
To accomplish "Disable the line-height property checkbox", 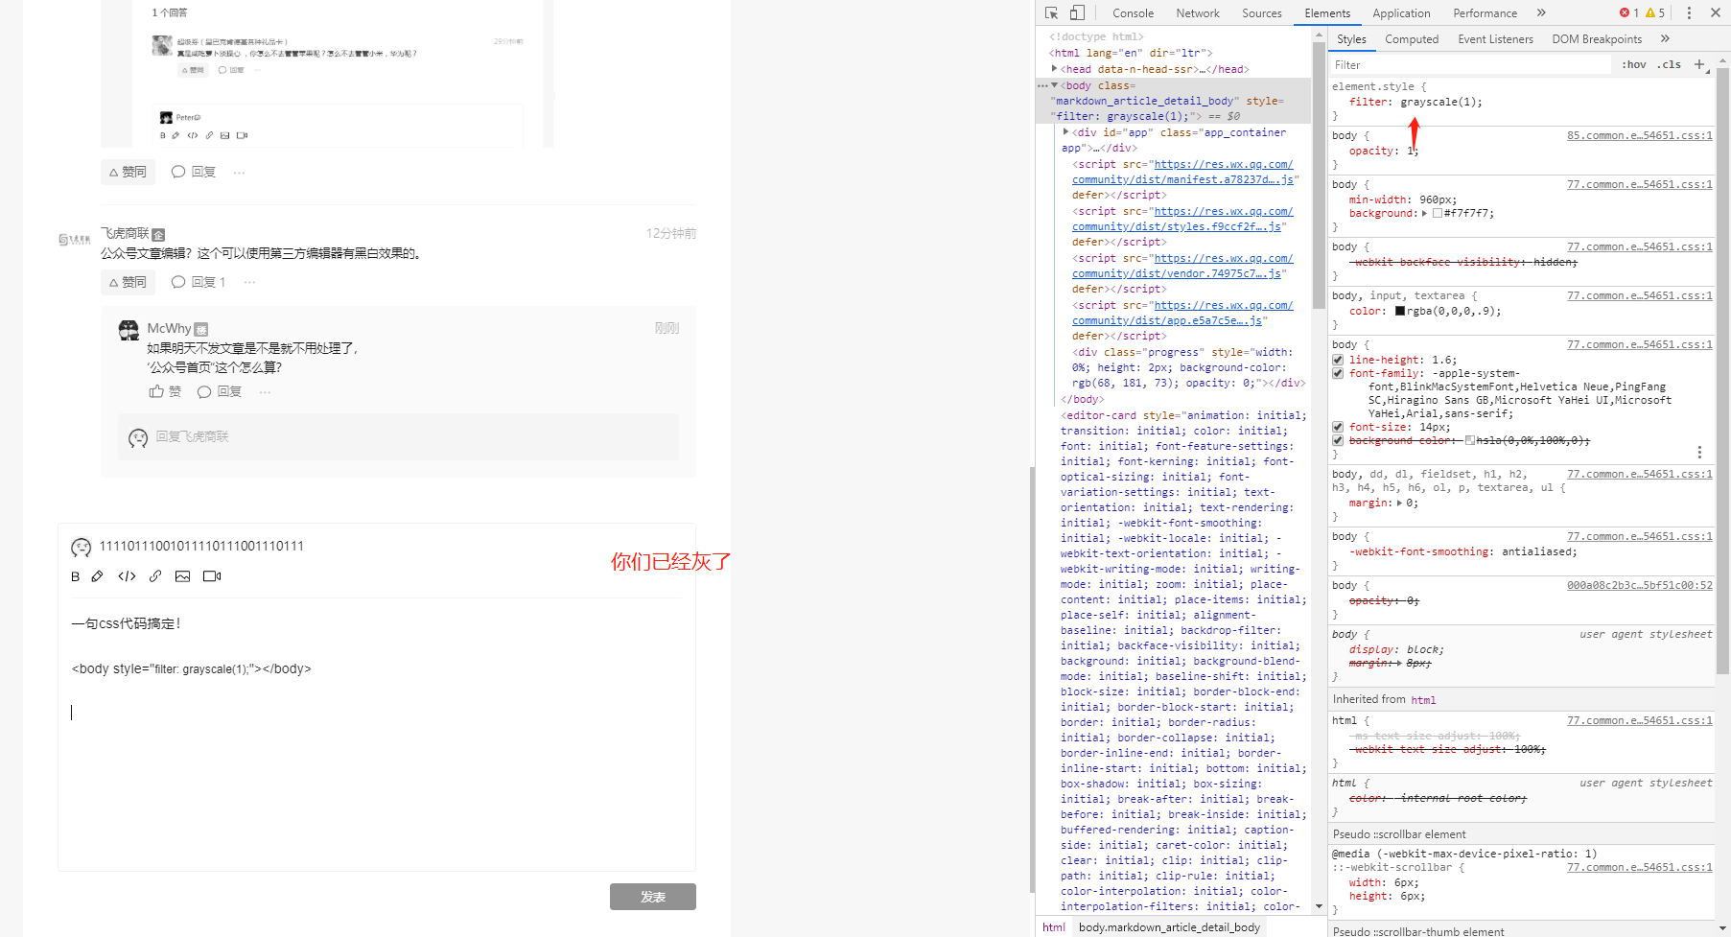I will pyautogui.click(x=1338, y=360).
